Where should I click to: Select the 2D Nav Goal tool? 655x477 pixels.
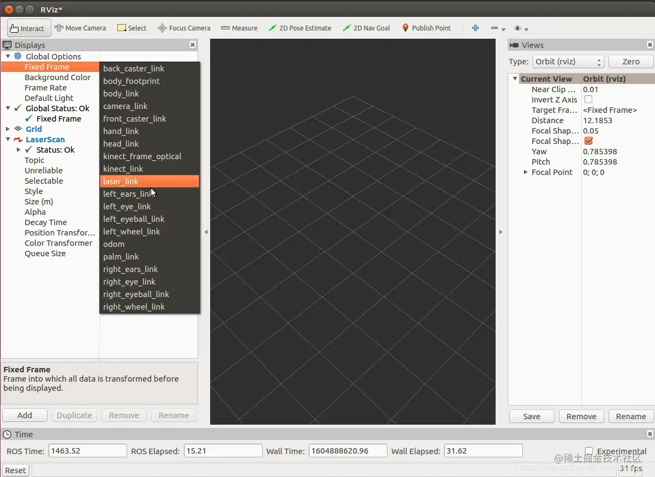click(366, 28)
